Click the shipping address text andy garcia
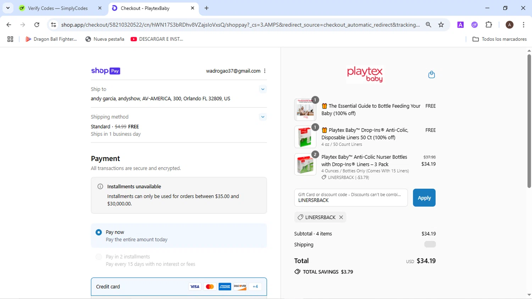 coord(160,99)
